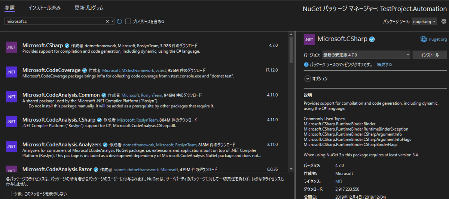
Task: Click the author value Microsoft in details
Action: (x=344, y=174)
